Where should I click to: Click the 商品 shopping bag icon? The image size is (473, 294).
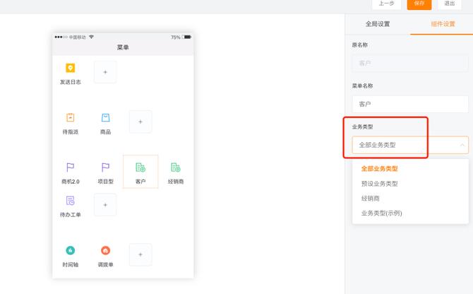[x=105, y=118]
